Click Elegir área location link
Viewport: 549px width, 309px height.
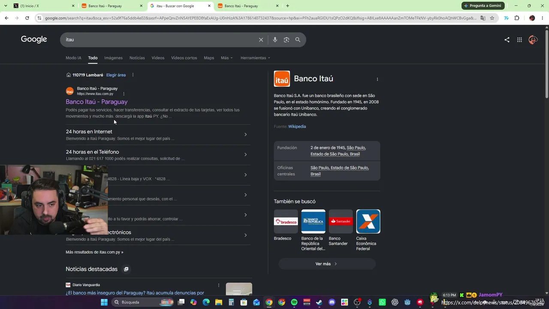coord(116,75)
